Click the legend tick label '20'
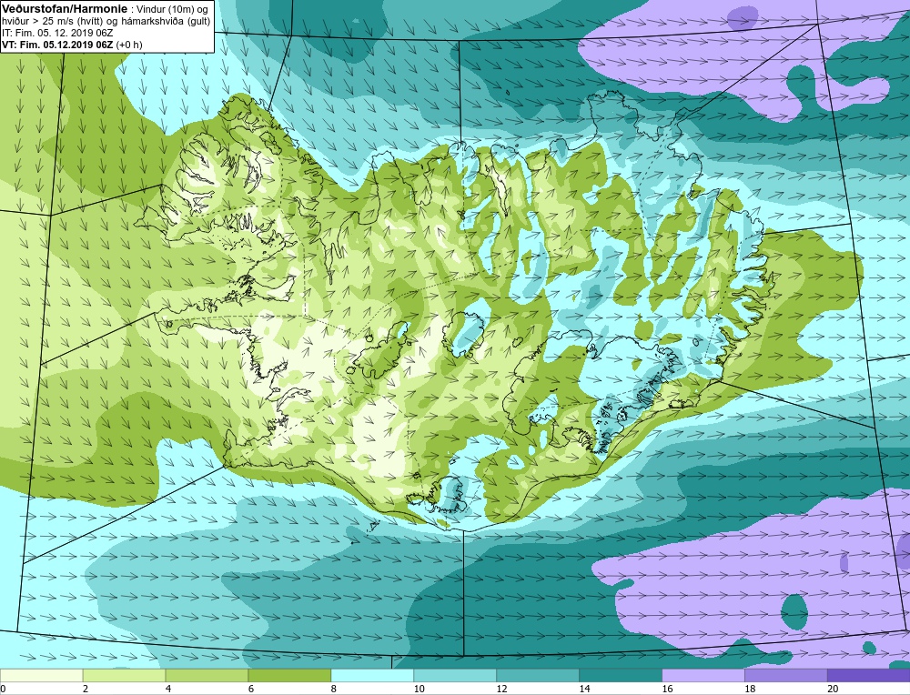 (833, 689)
